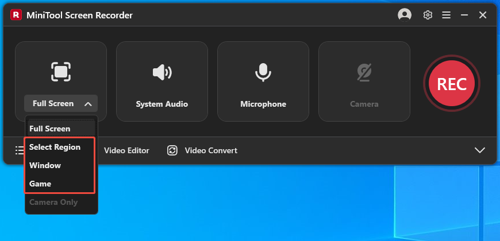Viewport: 500px width, 241px height.
Task: Choose Select Region recording mode
Action: tap(55, 147)
